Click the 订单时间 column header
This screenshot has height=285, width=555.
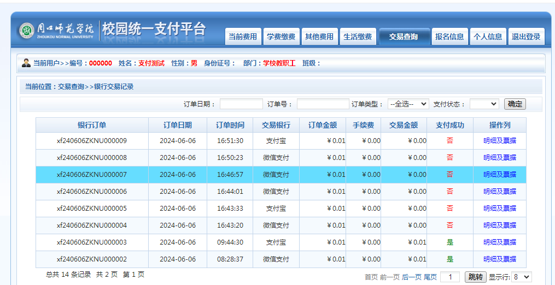click(230, 125)
